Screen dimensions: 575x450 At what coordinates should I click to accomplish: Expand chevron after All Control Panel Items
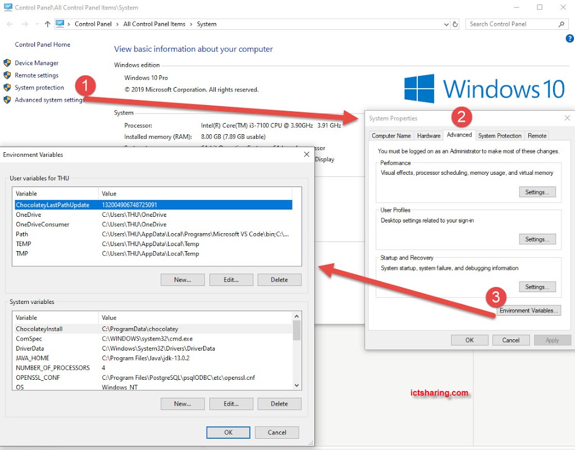point(191,24)
